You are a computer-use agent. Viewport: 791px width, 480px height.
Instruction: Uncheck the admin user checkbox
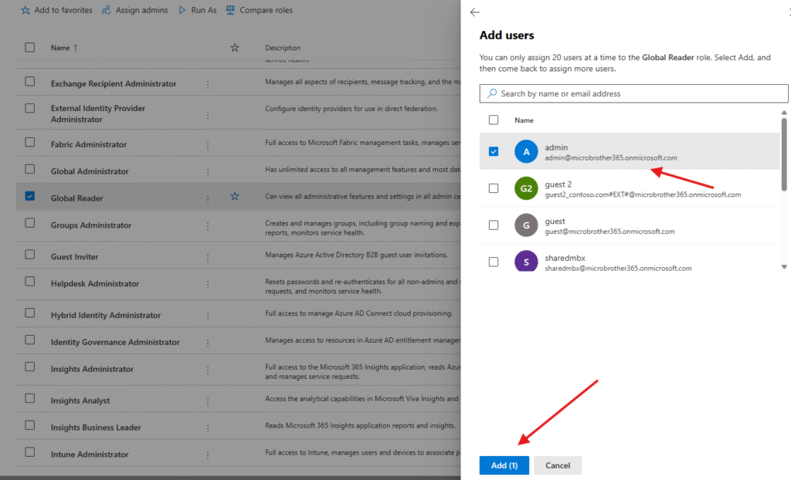point(494,152)
